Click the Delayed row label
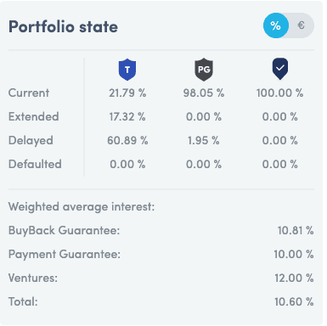 coord(31,141)
